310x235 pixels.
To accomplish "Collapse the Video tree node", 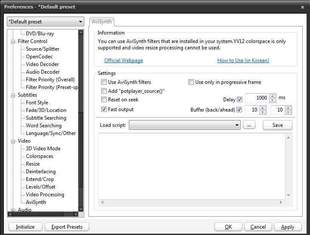I will (x=13, y=141).
